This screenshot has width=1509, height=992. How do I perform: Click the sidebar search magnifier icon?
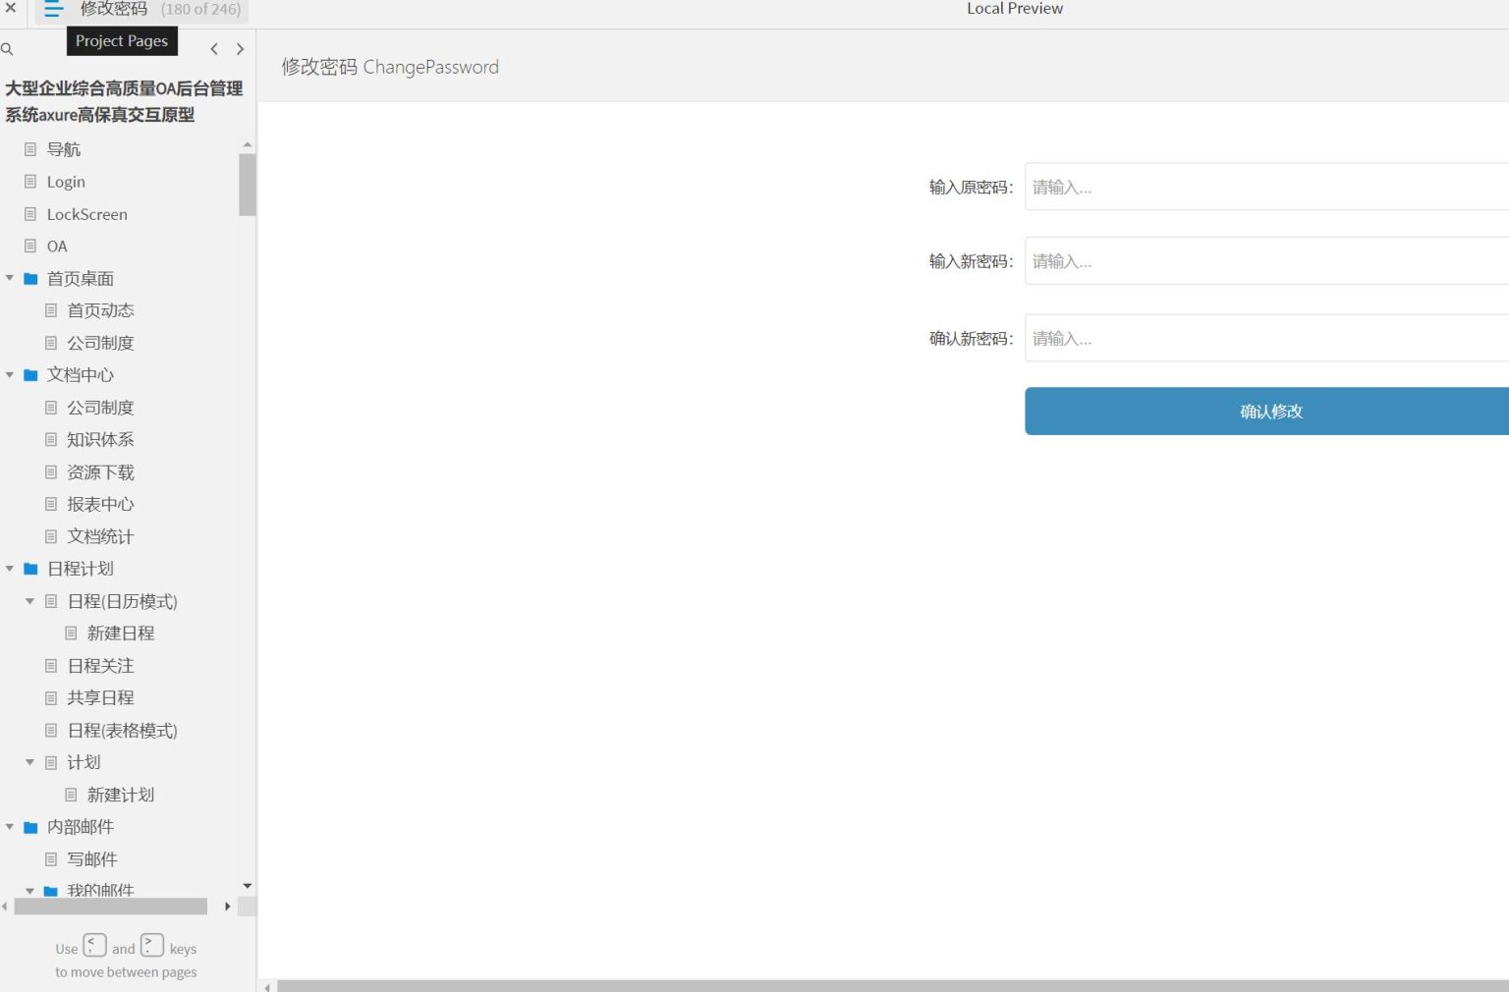[x=7, y=49]
